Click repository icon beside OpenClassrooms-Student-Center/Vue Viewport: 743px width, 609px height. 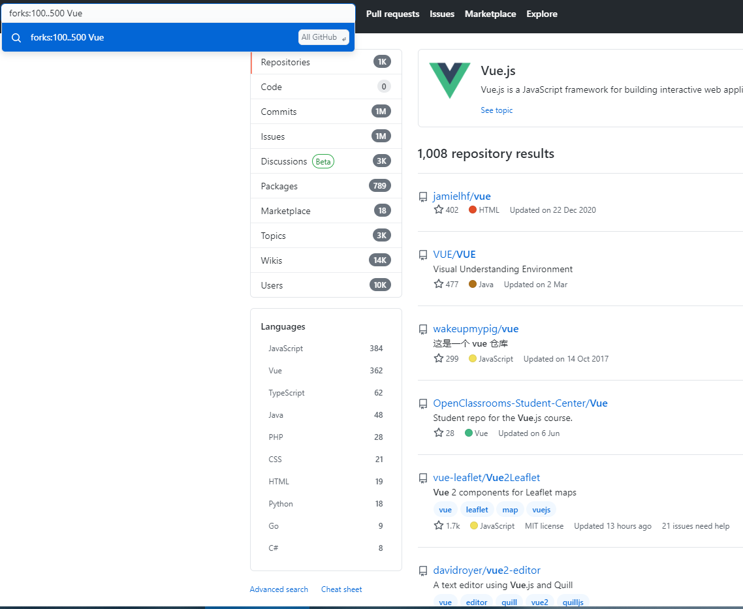tap(423, 404)
